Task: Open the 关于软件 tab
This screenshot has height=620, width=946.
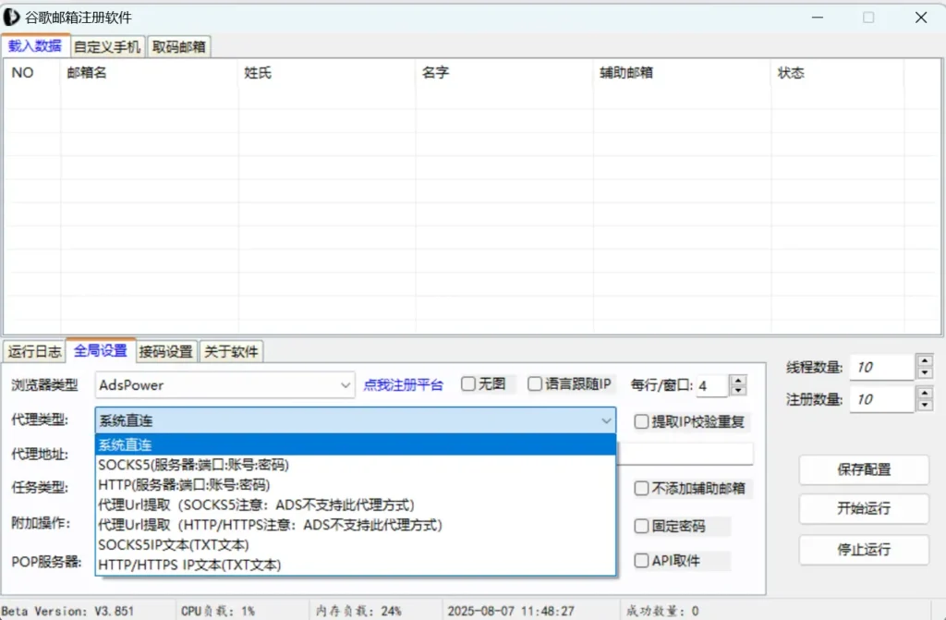Action: pos(231,351)
